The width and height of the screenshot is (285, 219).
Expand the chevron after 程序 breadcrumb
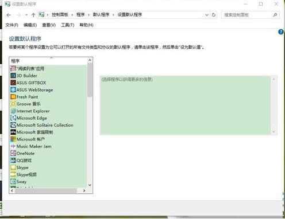[88, 15]
